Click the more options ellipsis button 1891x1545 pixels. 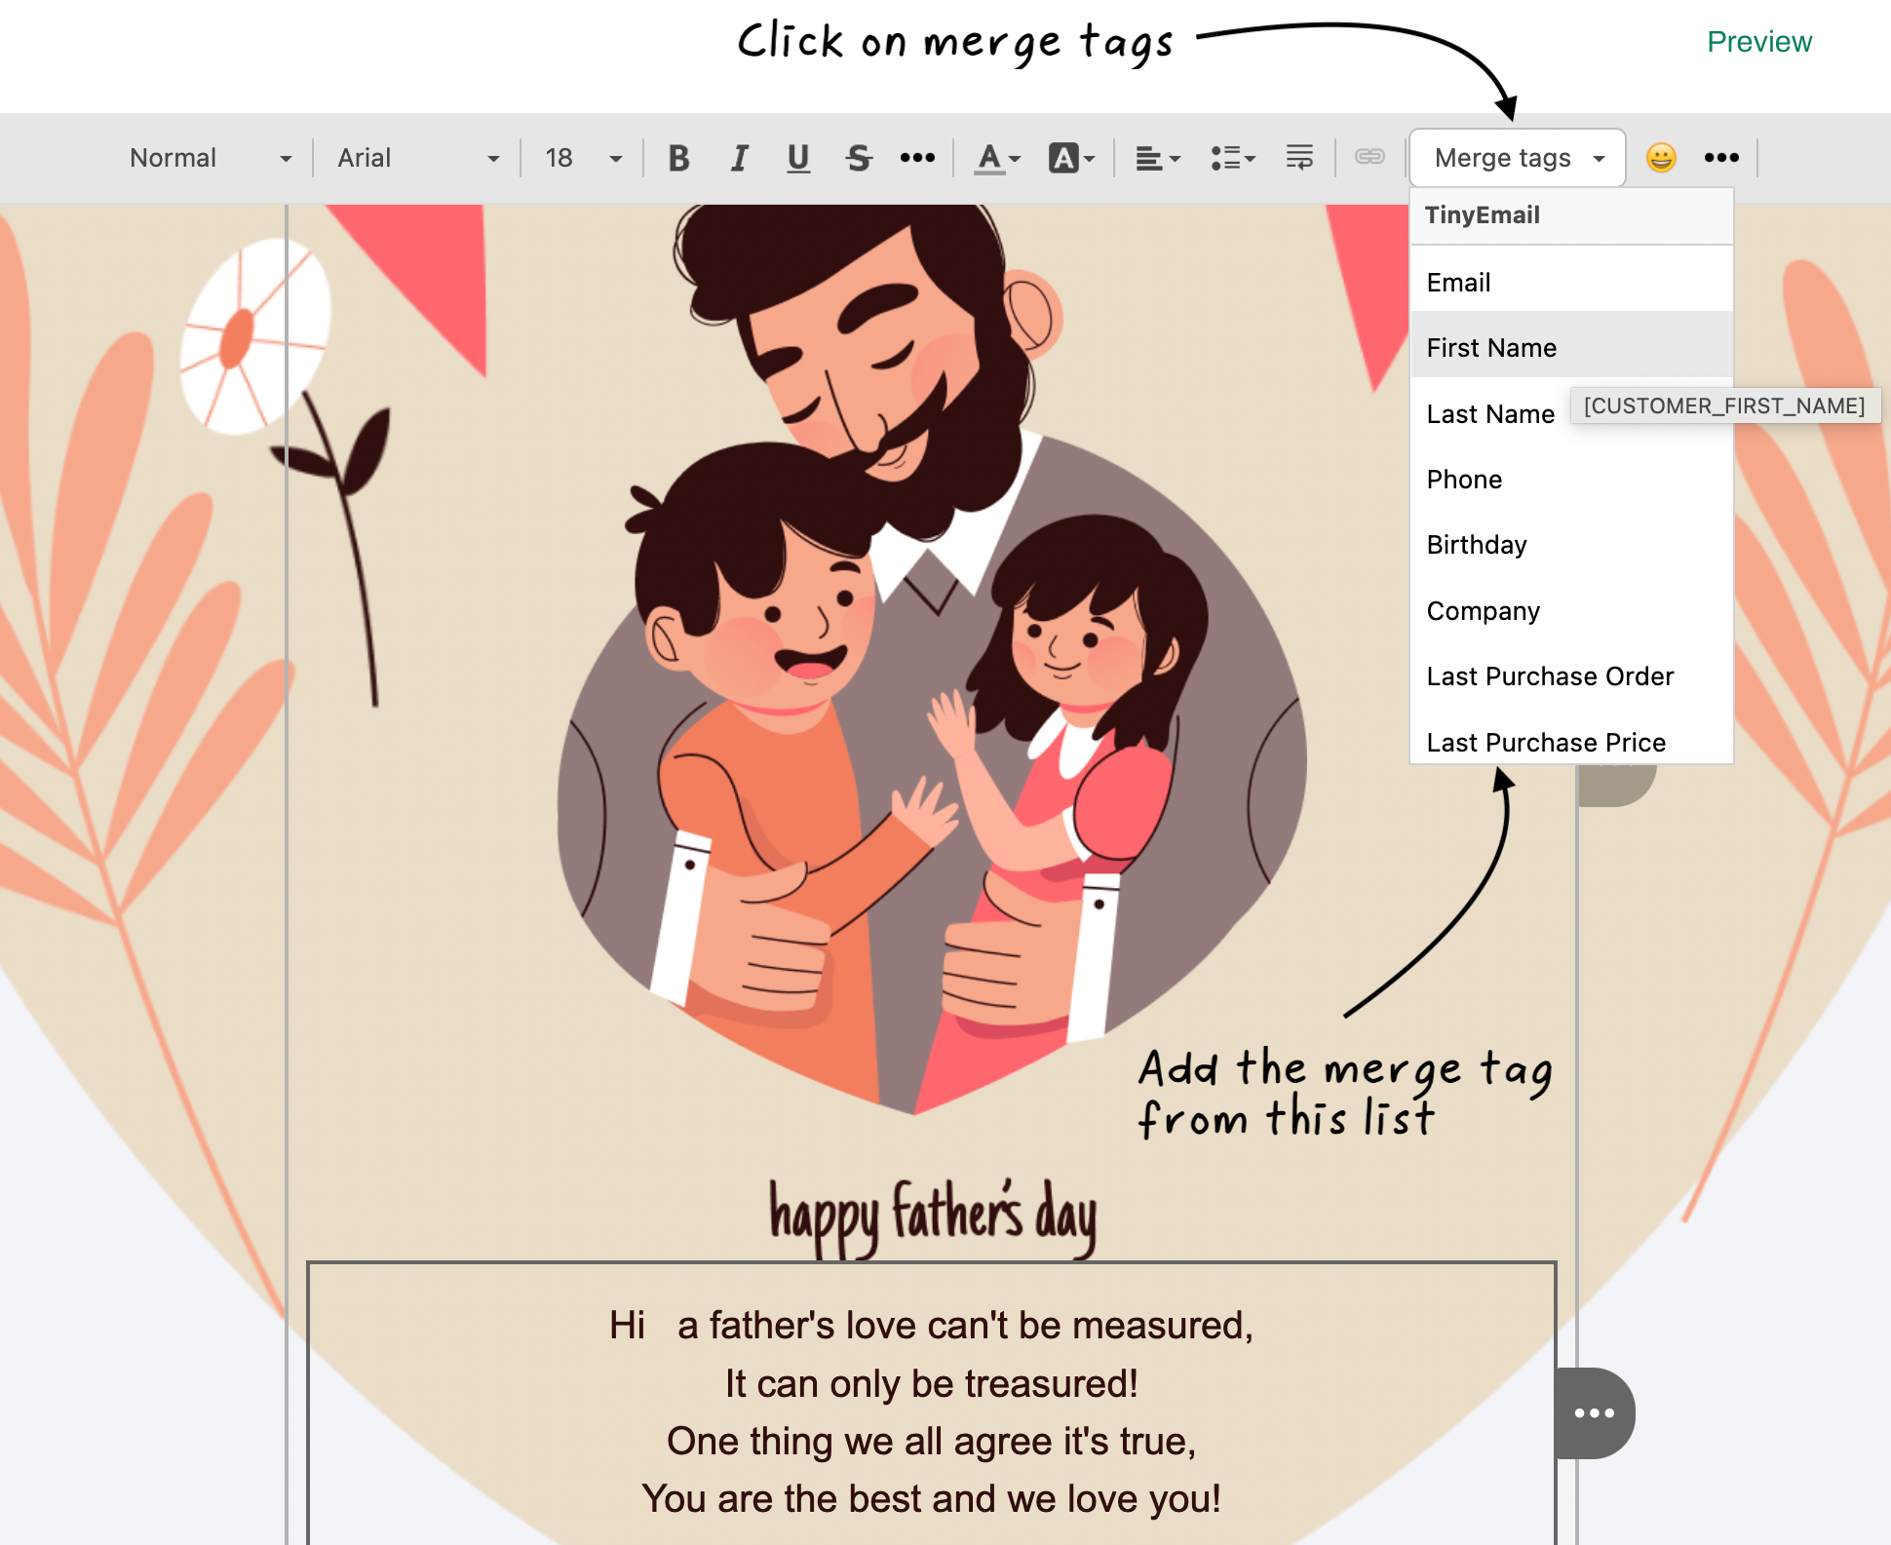1723,157
